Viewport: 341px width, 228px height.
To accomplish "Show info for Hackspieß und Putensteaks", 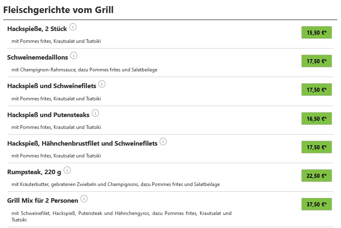I will tap(95, 113).
